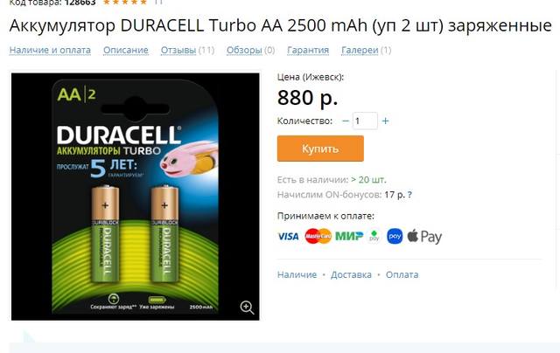Click the MasterCard payment logo
560x353 pixels.
(x=318, y=237)
